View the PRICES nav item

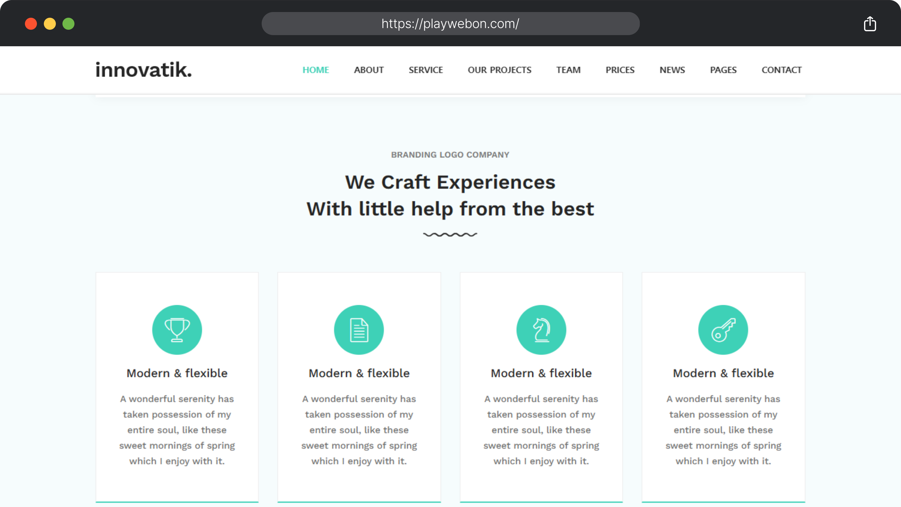click(620, 70)
